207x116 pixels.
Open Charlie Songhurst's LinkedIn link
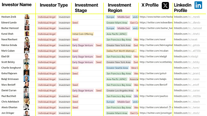pyautogui.click(x=187, y=68)
